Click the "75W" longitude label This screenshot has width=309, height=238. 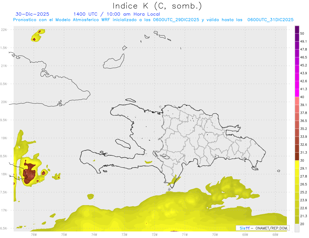click(64, 234)
